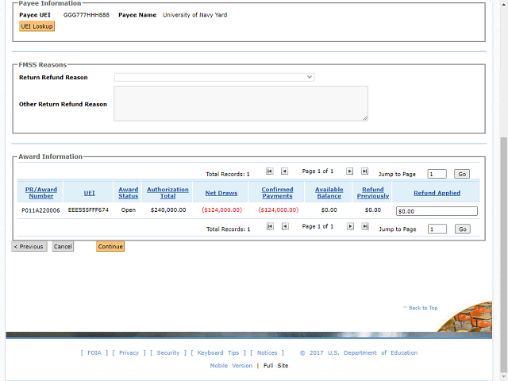Click first page icon in top pagination
The image size is (508, 381).
(270, 171)
